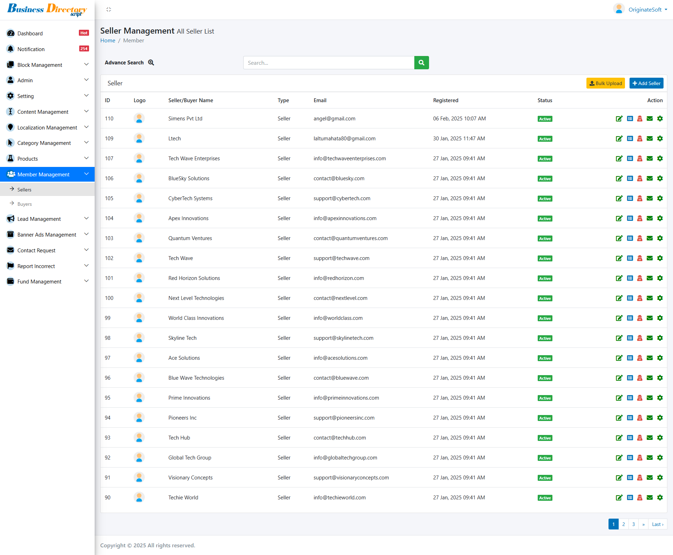Screen dimensions: 673x555
Task: Open the OriginateSoft user dropdown
Action: click(x=644, y=9)
